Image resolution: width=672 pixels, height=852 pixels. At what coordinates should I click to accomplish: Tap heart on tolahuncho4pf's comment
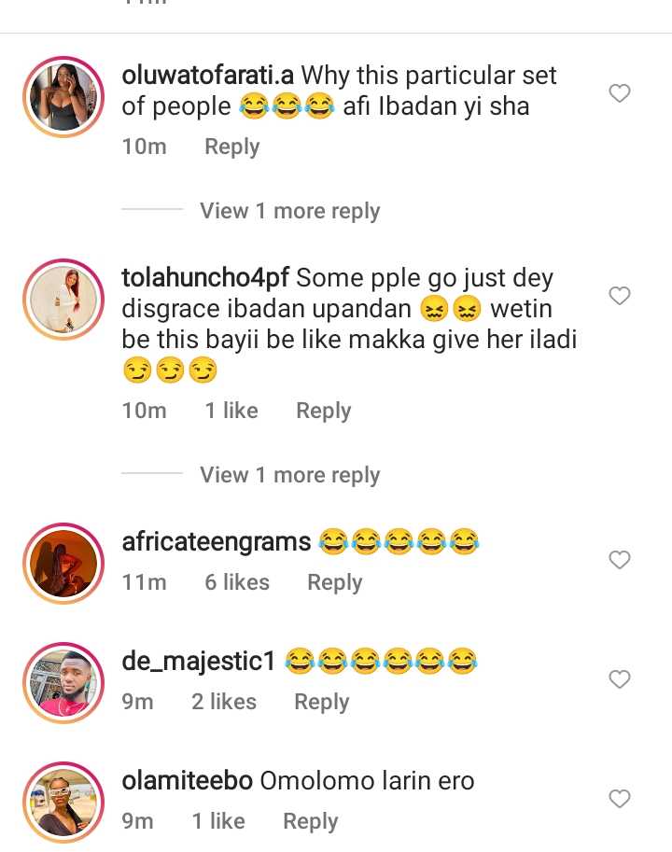[x=620, y=296]
